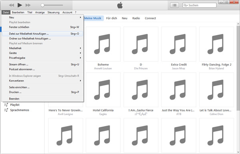Expand the Konvertieren submenu
The width and height of the screenshot is (240, 154).
(x=43, y=81)
